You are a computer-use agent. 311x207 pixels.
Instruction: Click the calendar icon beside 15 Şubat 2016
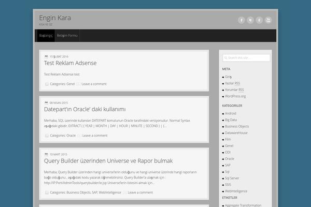46,56
